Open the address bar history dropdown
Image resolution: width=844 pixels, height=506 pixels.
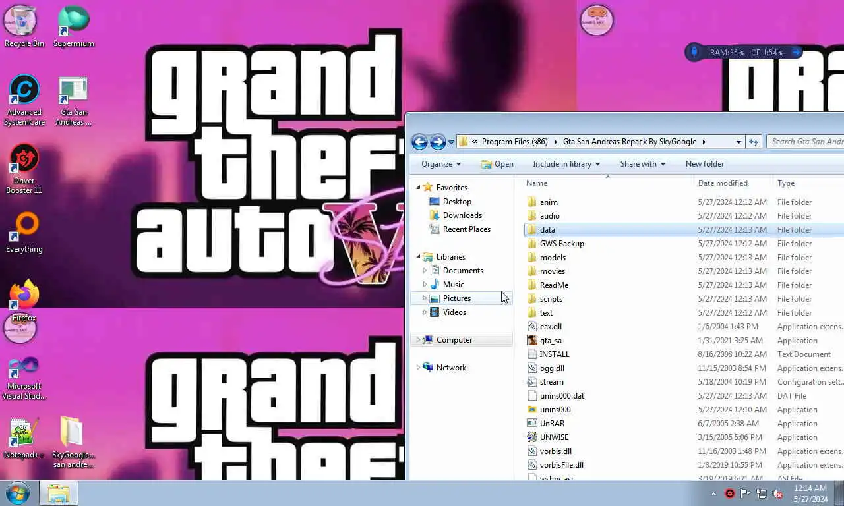[738, 142]
